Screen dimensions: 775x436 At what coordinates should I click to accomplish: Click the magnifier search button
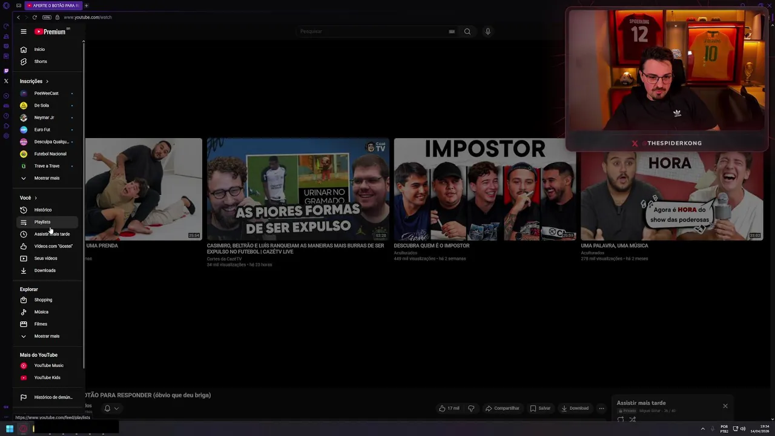pos(467,31)
